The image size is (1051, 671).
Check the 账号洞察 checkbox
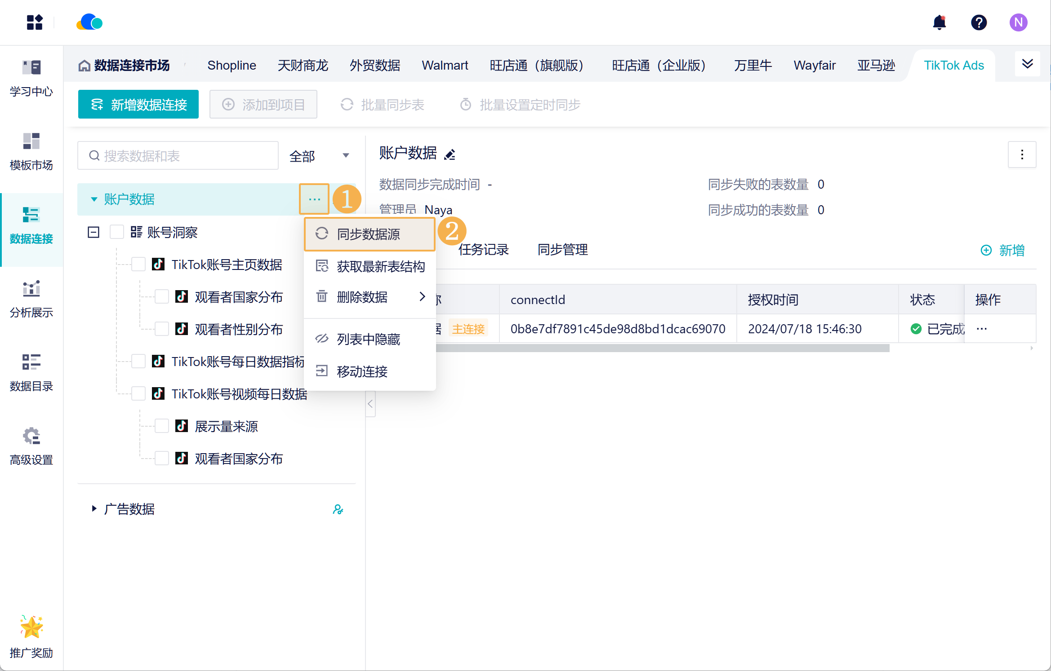click(117, 232)
